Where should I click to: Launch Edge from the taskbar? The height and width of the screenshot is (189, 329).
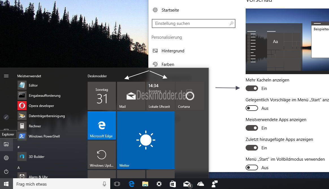coord(131,184)
